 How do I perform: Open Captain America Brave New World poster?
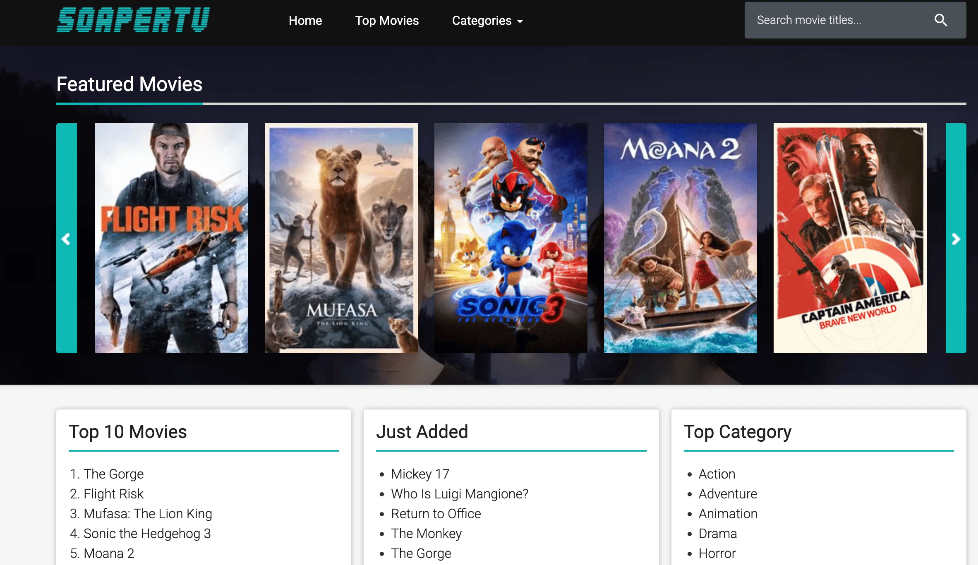point(850,238)
